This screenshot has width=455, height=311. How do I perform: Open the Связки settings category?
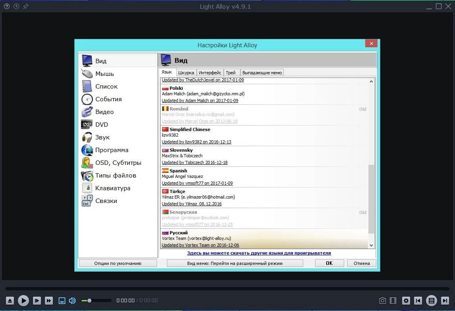pos(118,201)
